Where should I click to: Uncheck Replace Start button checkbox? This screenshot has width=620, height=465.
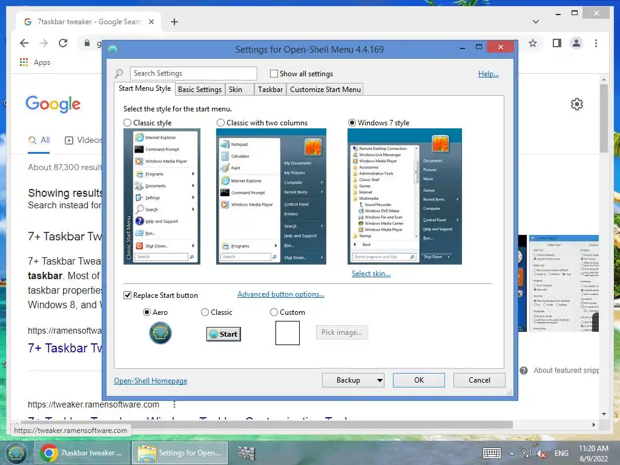point(127,295)
